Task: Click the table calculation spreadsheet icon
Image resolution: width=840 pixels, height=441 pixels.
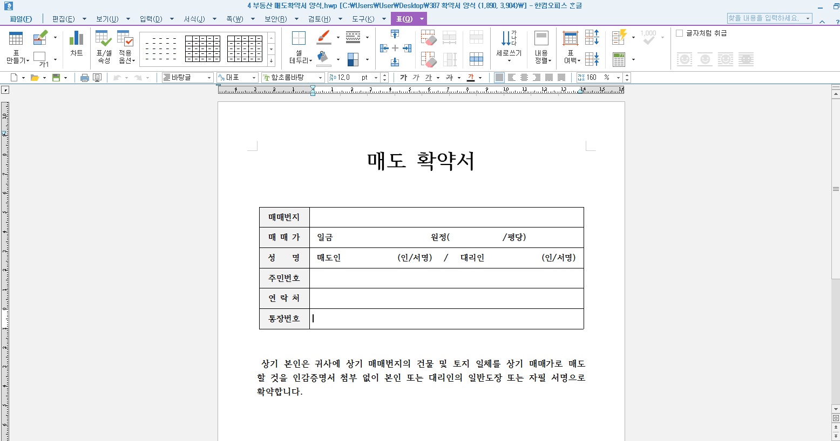Action: [619, 59]
